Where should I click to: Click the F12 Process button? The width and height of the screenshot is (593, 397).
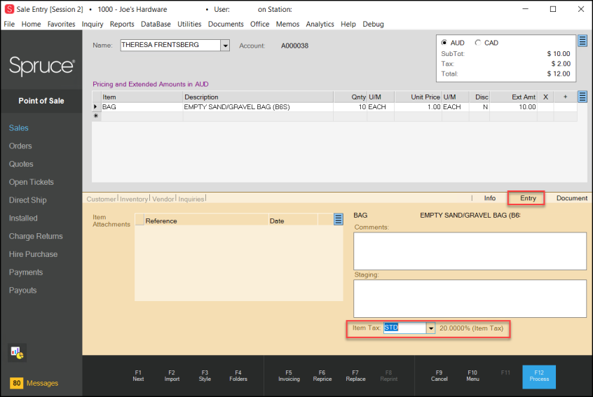pos(539,377)
